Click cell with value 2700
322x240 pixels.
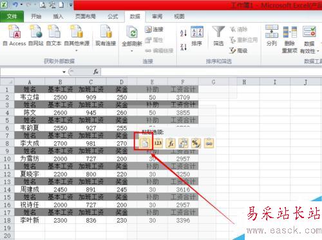[61, 143]
